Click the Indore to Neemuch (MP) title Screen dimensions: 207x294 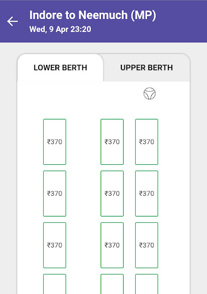click(x=93, y=15)
